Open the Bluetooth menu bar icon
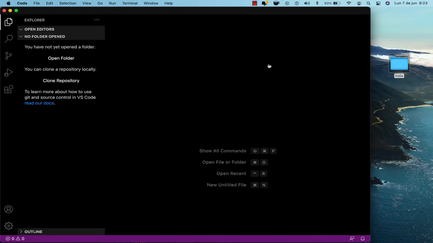Viewport: 433px width, 243px height. click(317, 3)
